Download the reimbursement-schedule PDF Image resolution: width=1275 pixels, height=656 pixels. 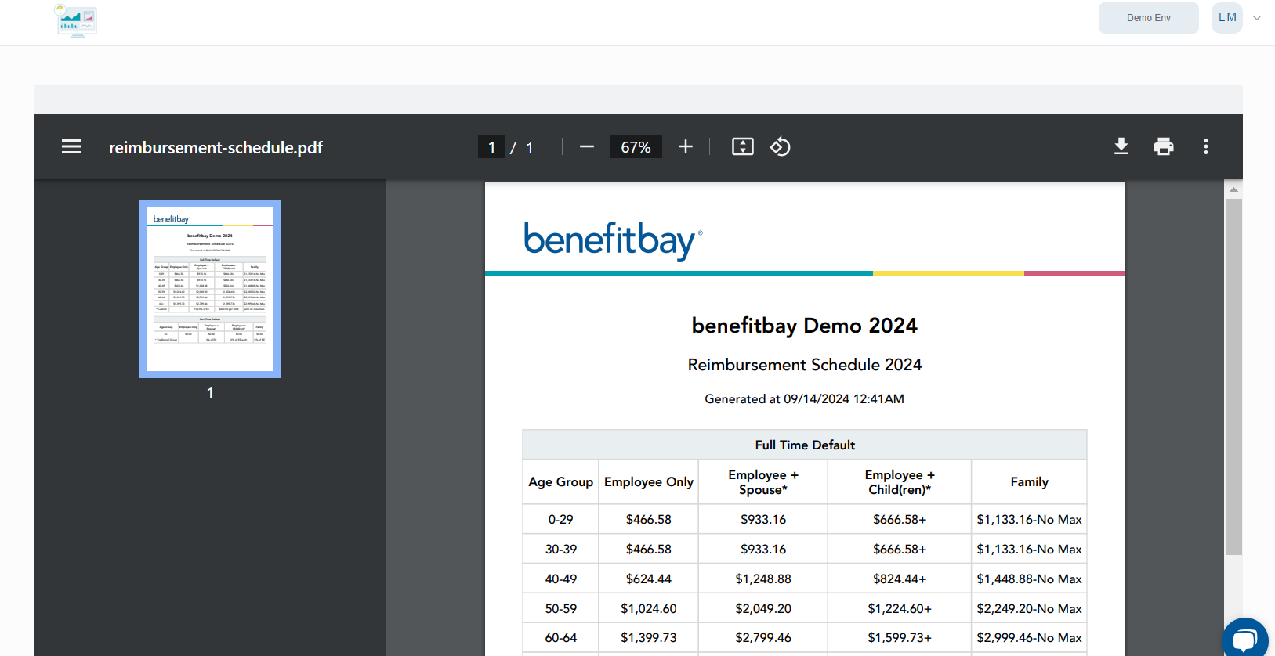(x=1121, y=146)
